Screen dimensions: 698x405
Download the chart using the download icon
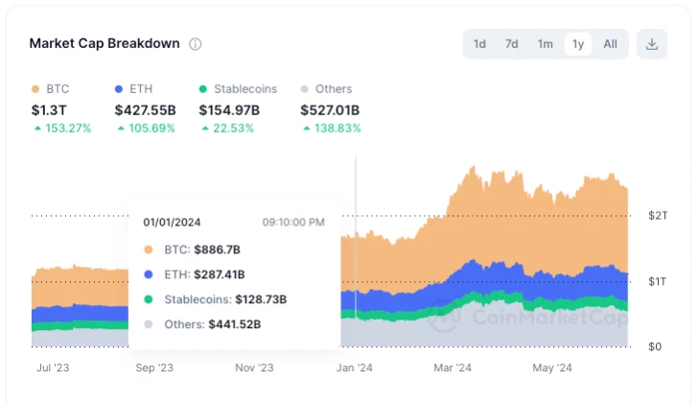652,44
